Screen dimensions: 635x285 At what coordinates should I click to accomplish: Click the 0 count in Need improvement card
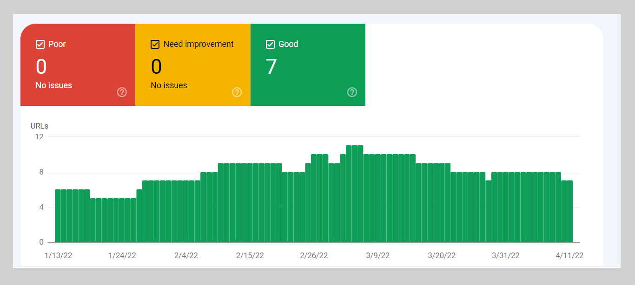pyautogui.click(x=156, y=67)
